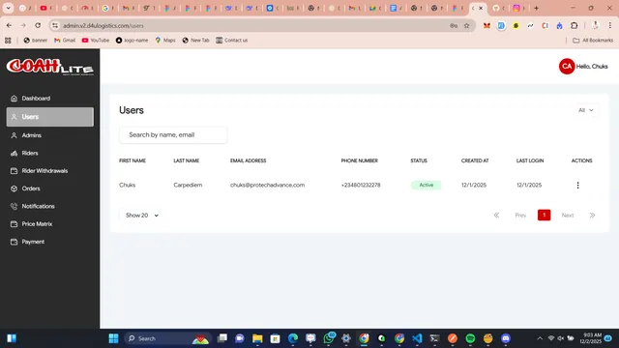619x348 pixels.
Task: Open the Contact us bookmark
Action: click(232, 41)
